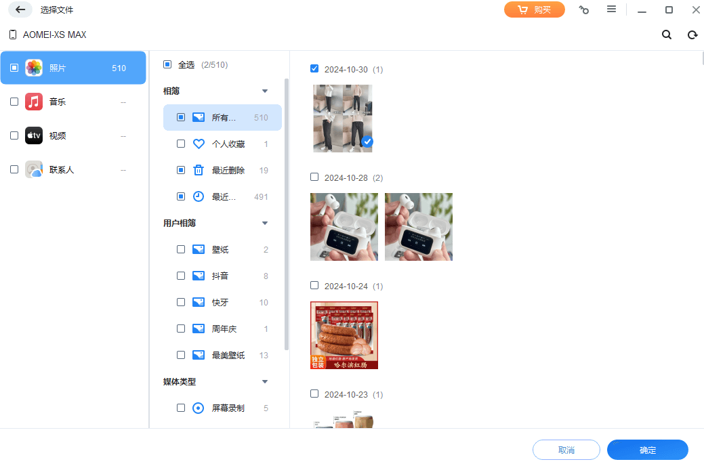Collapse the 用户相簿 section
The width and height of the screenshot is (704, 466).
click(265, 222)
